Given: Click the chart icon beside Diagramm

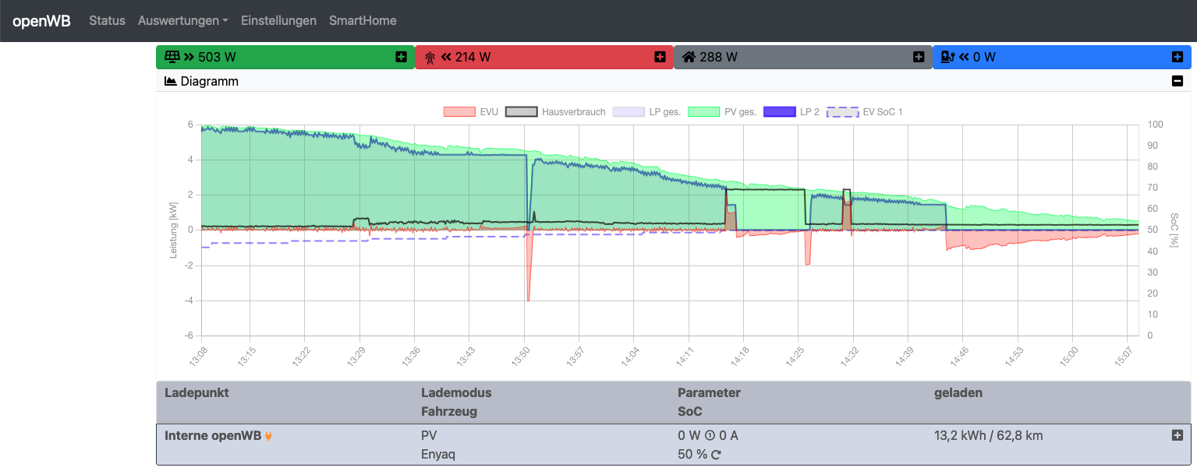Looking at the screenshot, I should click(x=171, y=81).
